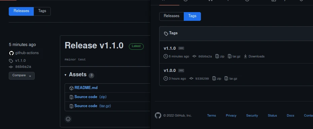313x129 pixels.
Task: Click '3 hours ago' timestamp text
Action: coord(177,79)
